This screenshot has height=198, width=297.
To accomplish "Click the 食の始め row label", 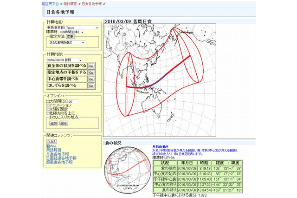I will (165, 168).
